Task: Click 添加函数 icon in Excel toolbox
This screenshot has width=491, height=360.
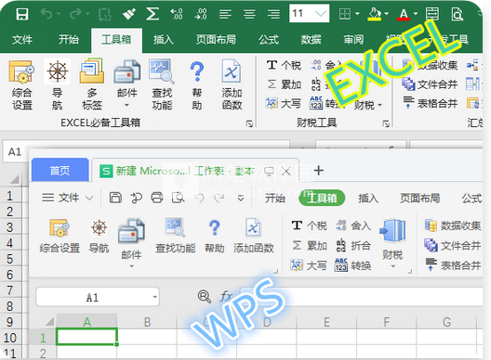Action: [x=232, y=71]
